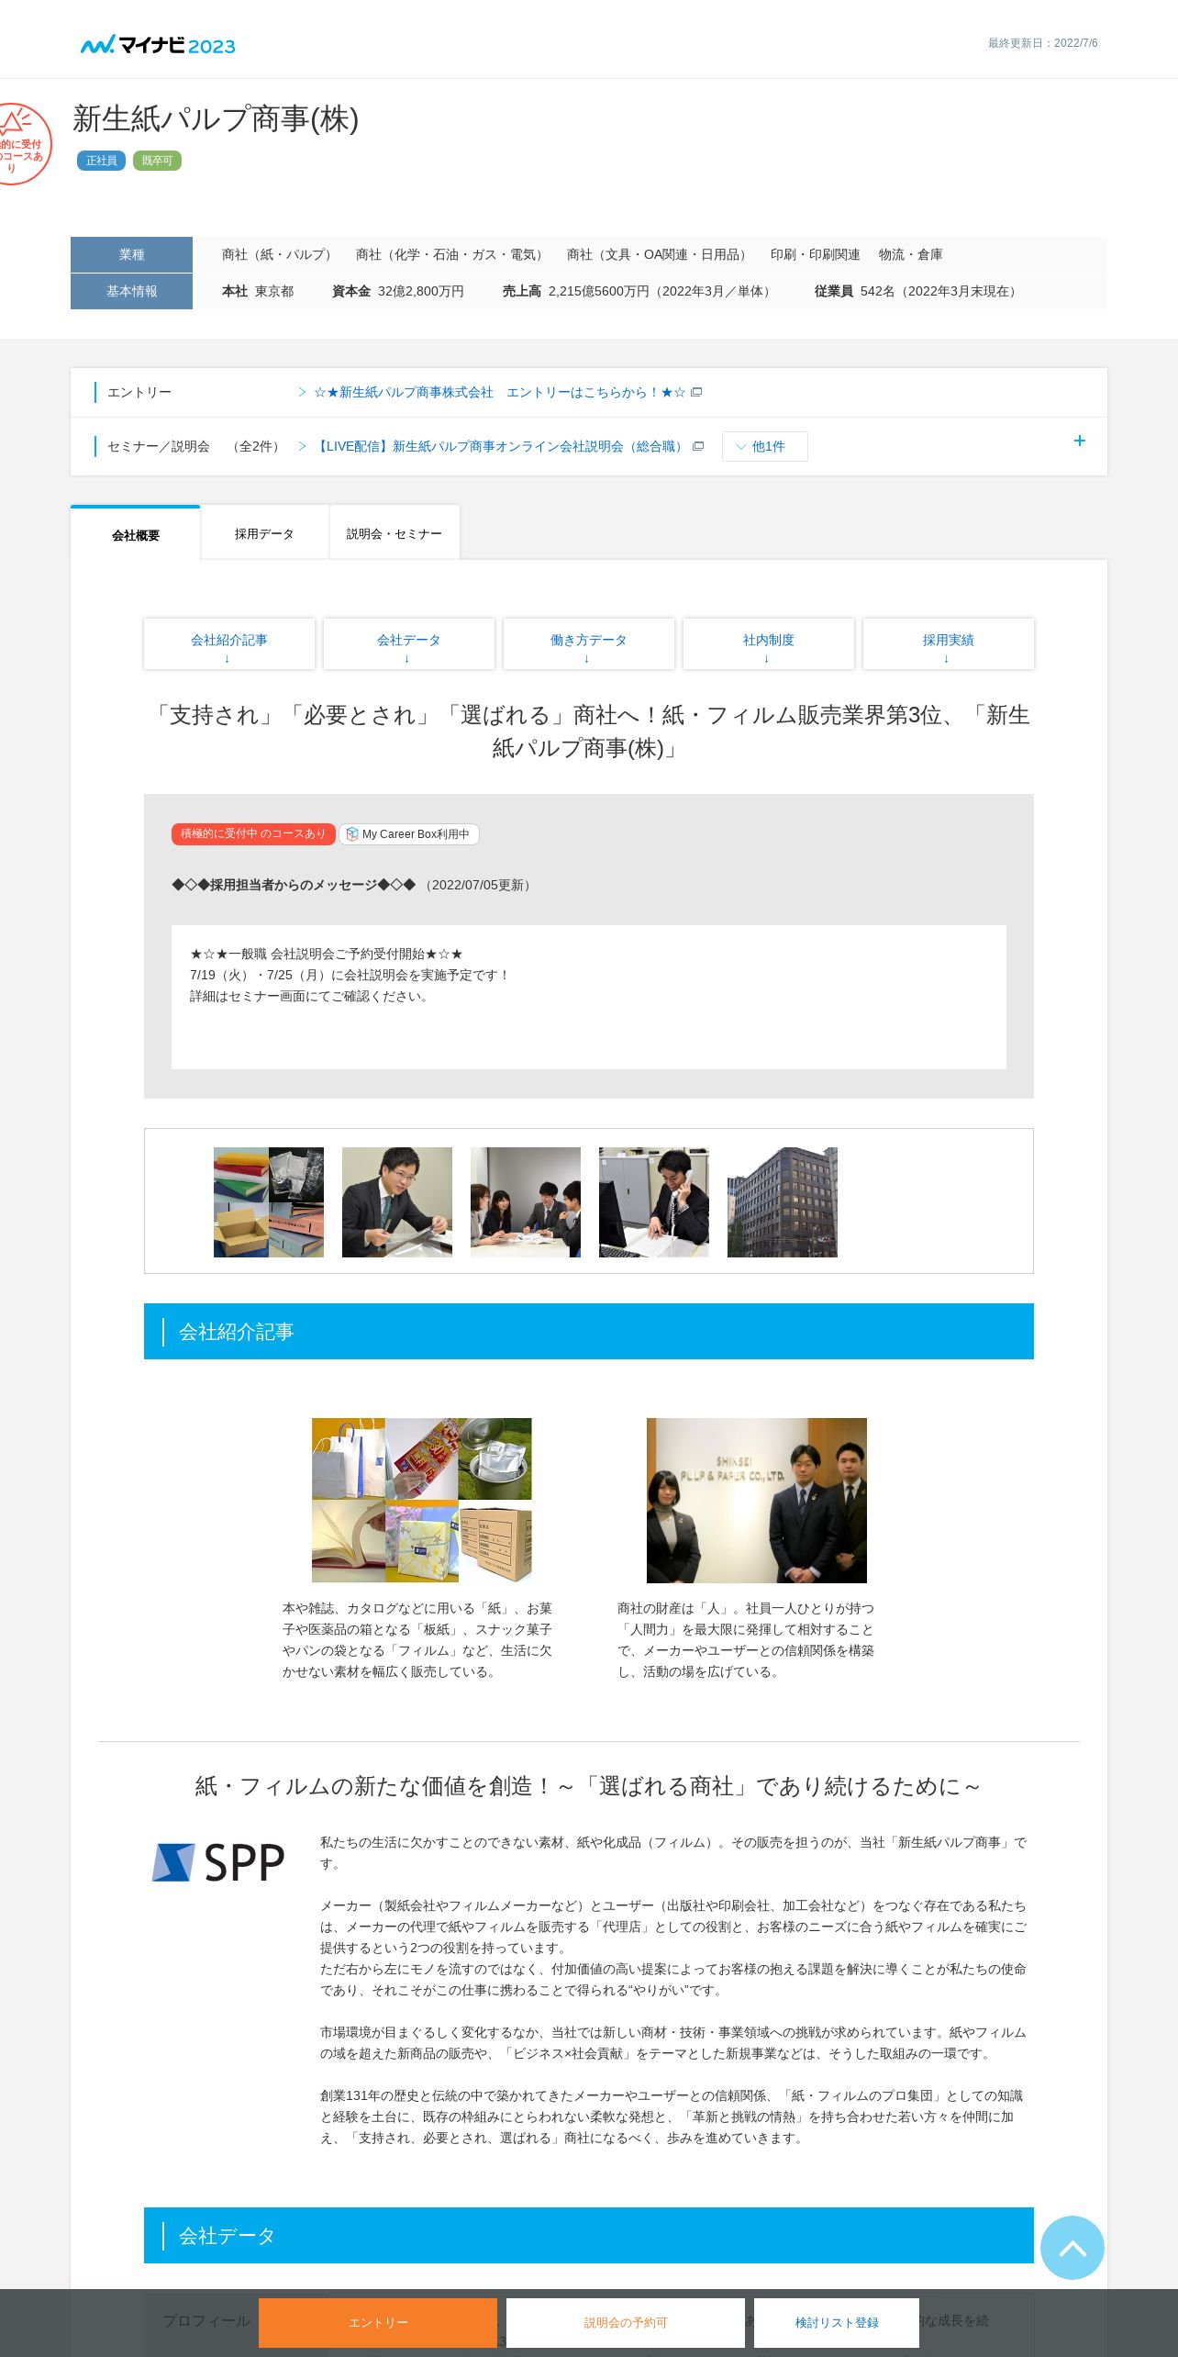
Task: Open thumbnail of man with glasses
Action: point(397,1201)
